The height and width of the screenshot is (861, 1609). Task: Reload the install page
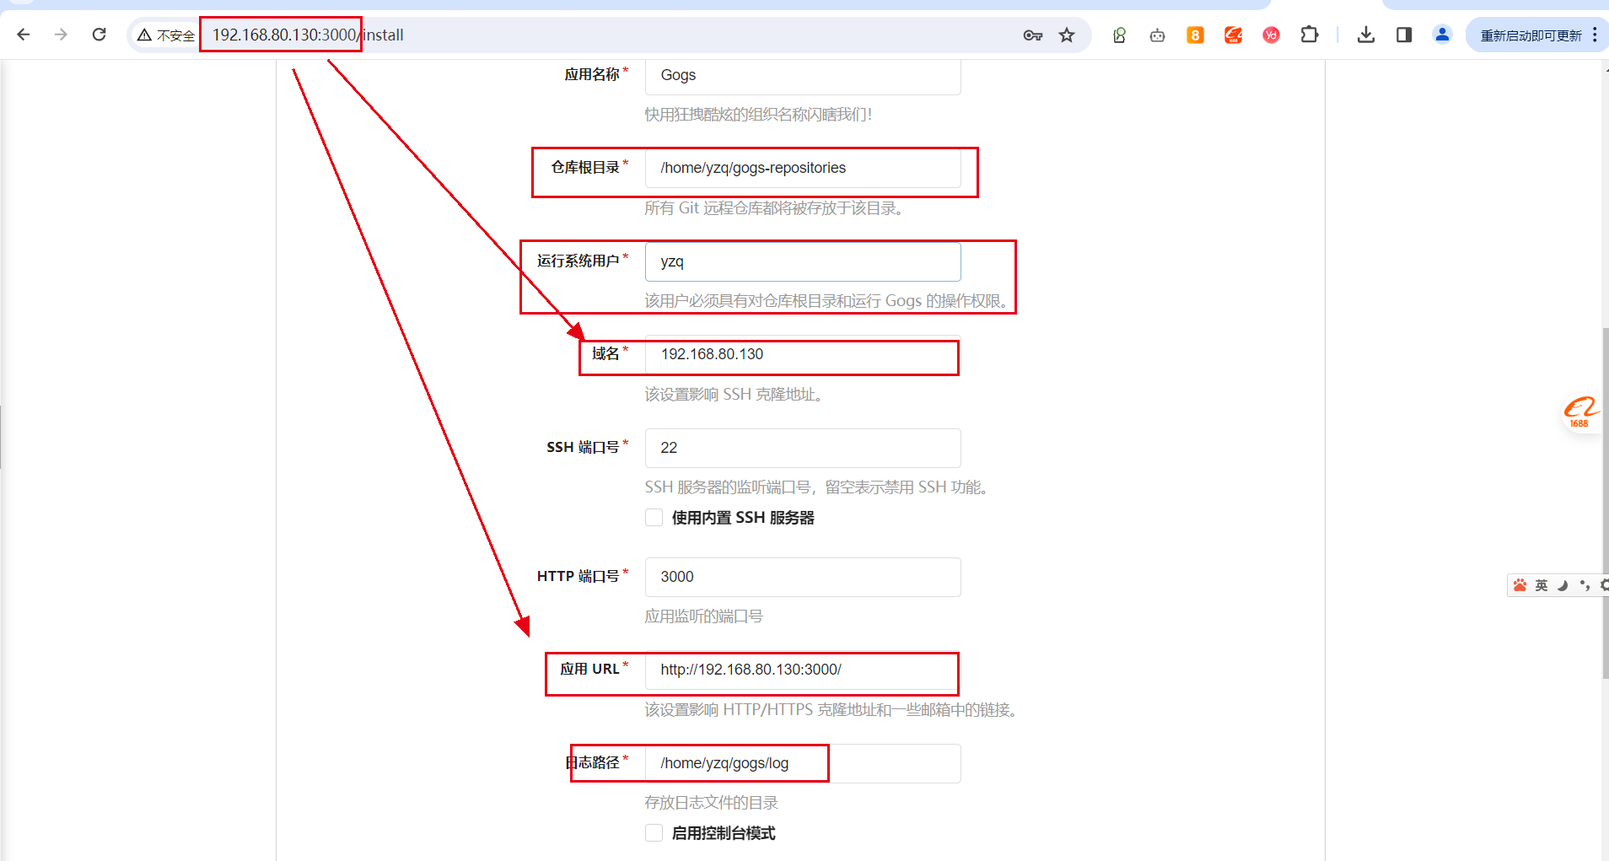pyautogui.click(x=99, y=35)
